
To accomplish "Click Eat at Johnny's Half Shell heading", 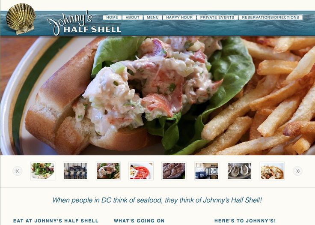I will (56, 221).
